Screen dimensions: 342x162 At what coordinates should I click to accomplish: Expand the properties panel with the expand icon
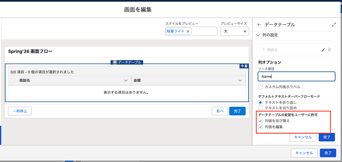pyautogui.click(x=334, y=25)
